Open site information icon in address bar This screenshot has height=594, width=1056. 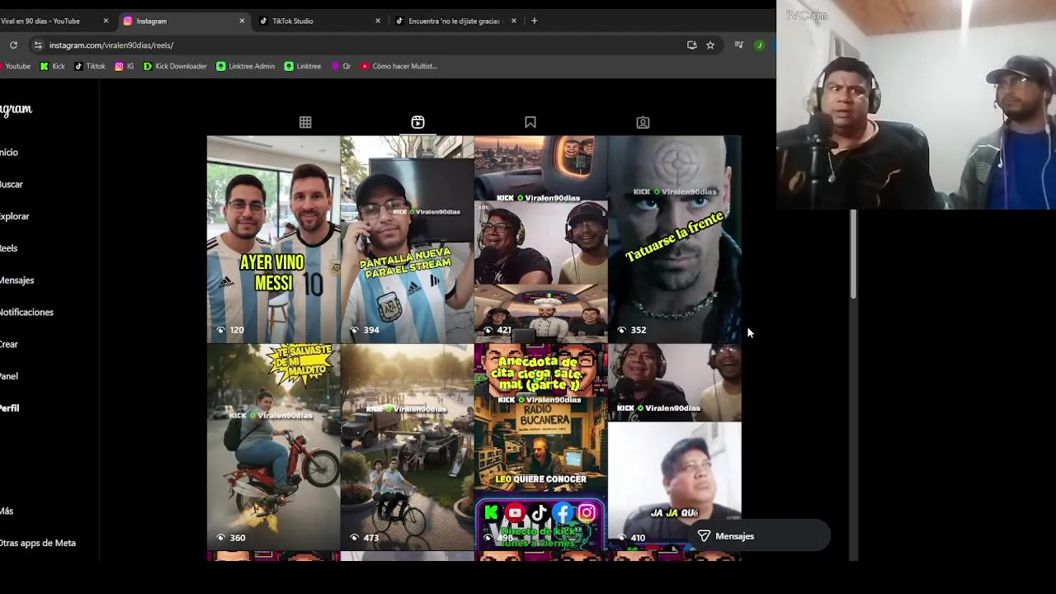pyautogui.click(x=37, y=45)
